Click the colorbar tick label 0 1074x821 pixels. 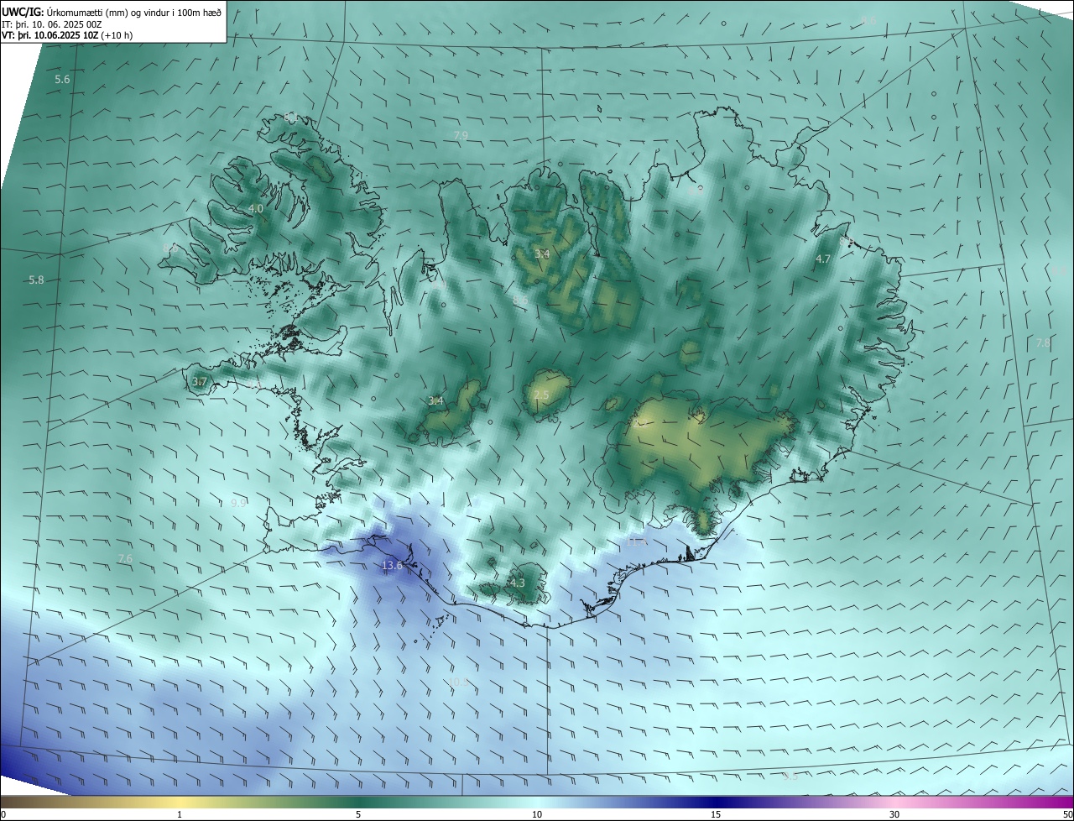click(x=3, y=814)
